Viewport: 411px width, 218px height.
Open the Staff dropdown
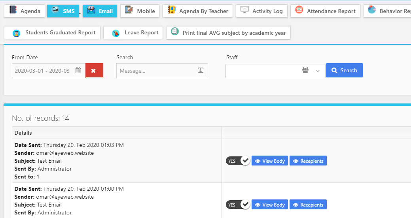(x=275, y=71)
